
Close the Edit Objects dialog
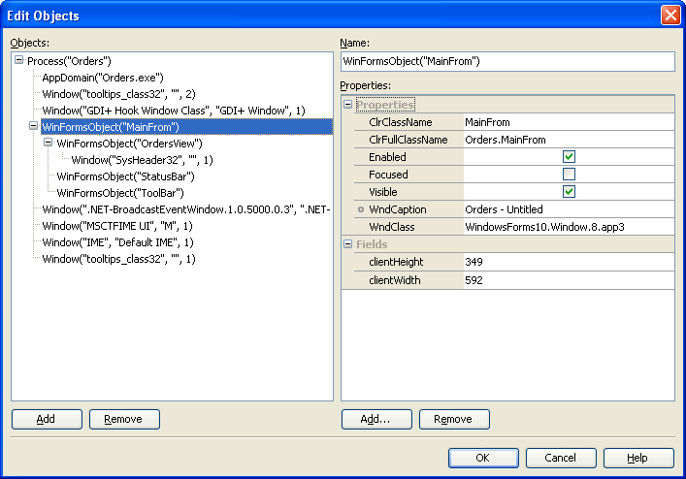click(x=670, y=16)
